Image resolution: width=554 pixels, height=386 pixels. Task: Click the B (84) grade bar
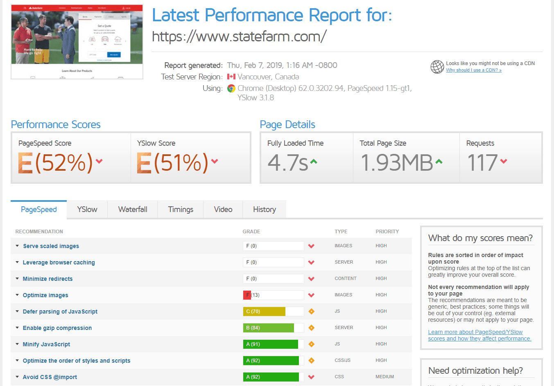pyautogui.click(x=273, y=328)
